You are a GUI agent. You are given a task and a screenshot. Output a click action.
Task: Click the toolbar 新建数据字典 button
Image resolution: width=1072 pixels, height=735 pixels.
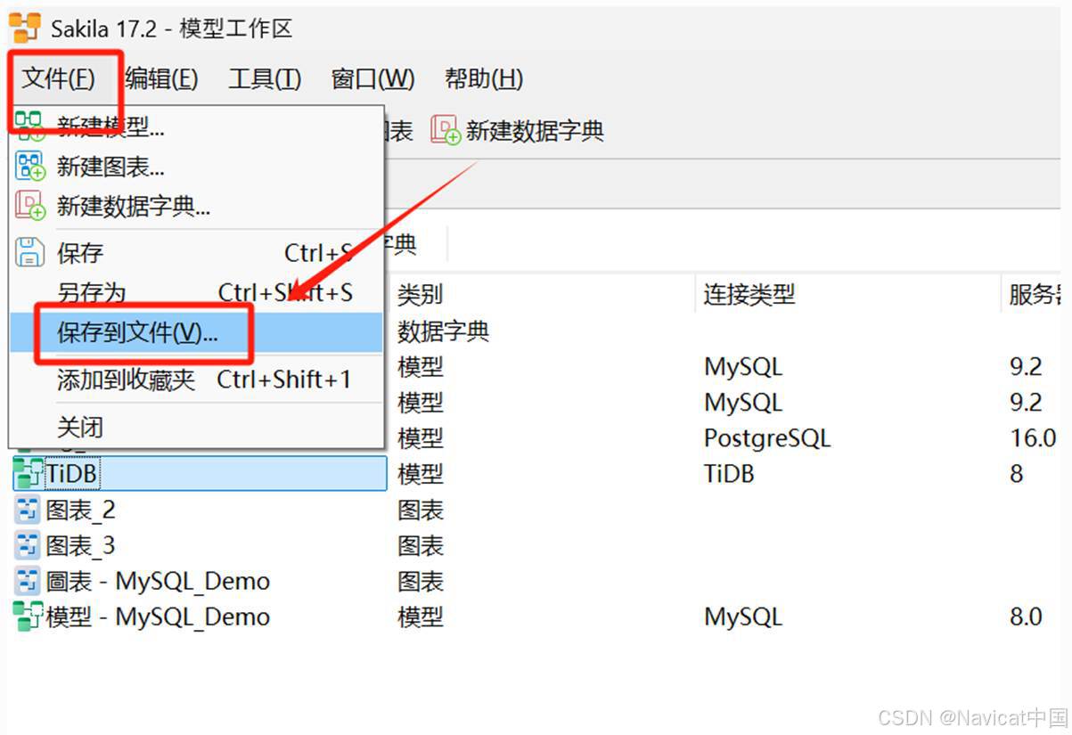tap(518, 131)
